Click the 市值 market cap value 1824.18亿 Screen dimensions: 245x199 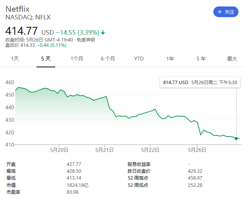(77, 185)
